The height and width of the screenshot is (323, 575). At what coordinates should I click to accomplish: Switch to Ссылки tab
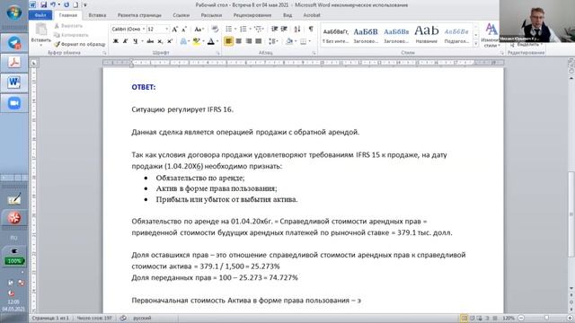coord(181,15)
